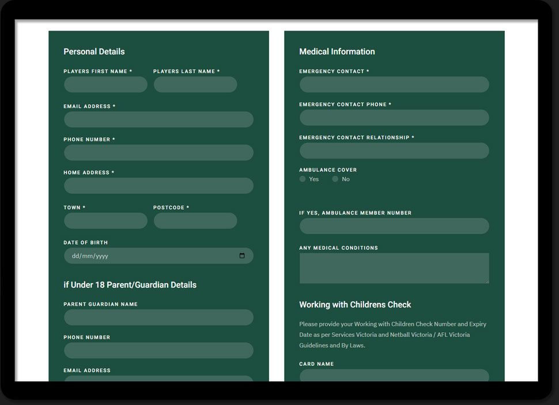559x405 pixels.
Task: Grab the medical conditions textarea resize handle
Action: click(487, 282)
